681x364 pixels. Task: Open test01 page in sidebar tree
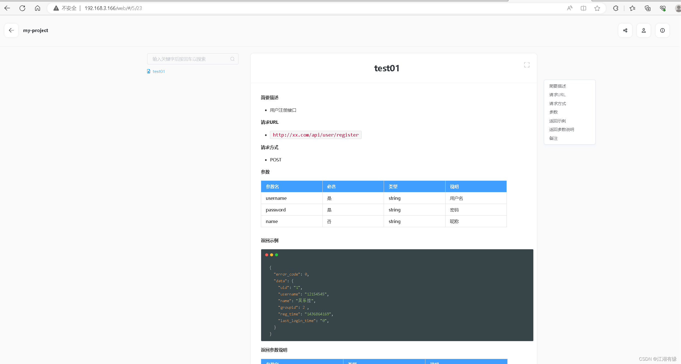tap(159, 71)
